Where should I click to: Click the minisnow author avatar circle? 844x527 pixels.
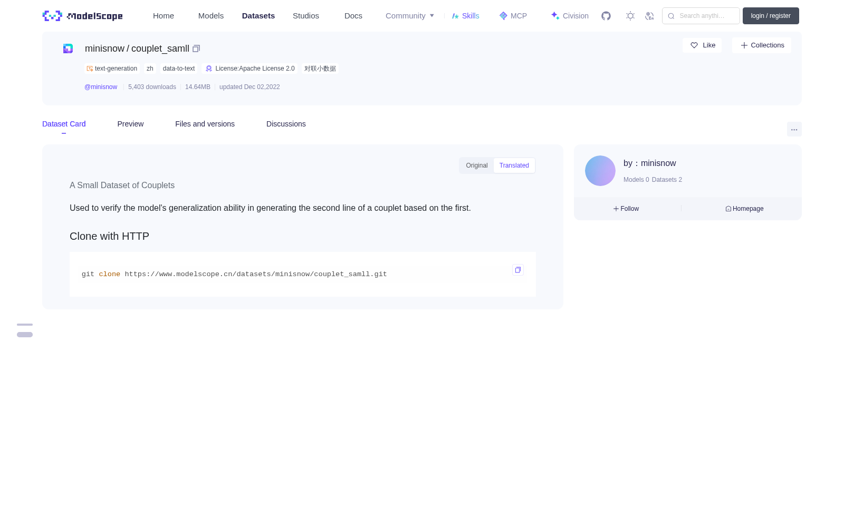click(x=600, y=171)
